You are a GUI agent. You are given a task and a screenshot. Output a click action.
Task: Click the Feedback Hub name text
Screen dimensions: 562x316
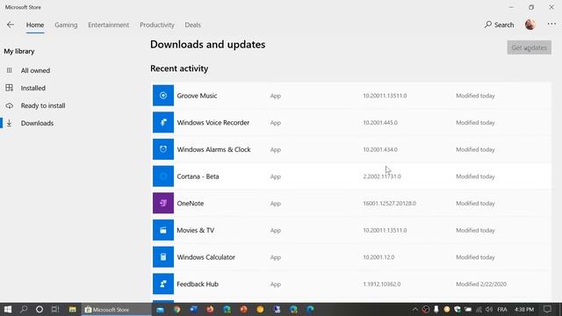coord(198,284)
